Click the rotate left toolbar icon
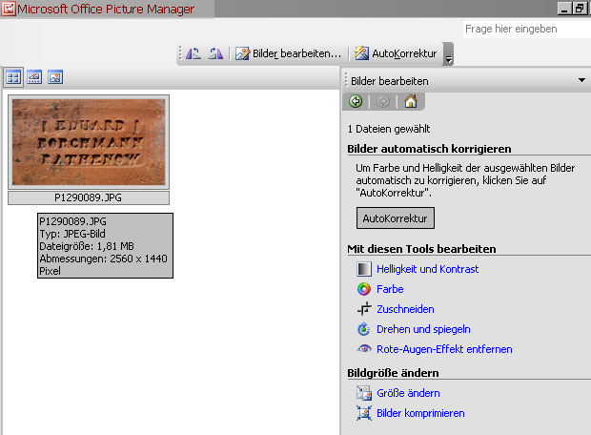This screenshot has width=591, height=435. [x=194, y=53]
